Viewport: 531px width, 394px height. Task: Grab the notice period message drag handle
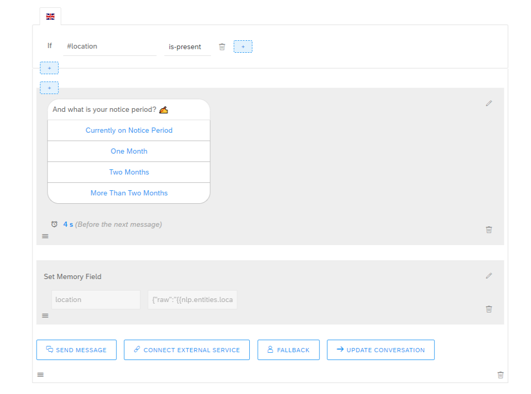[x=45, y=236]
